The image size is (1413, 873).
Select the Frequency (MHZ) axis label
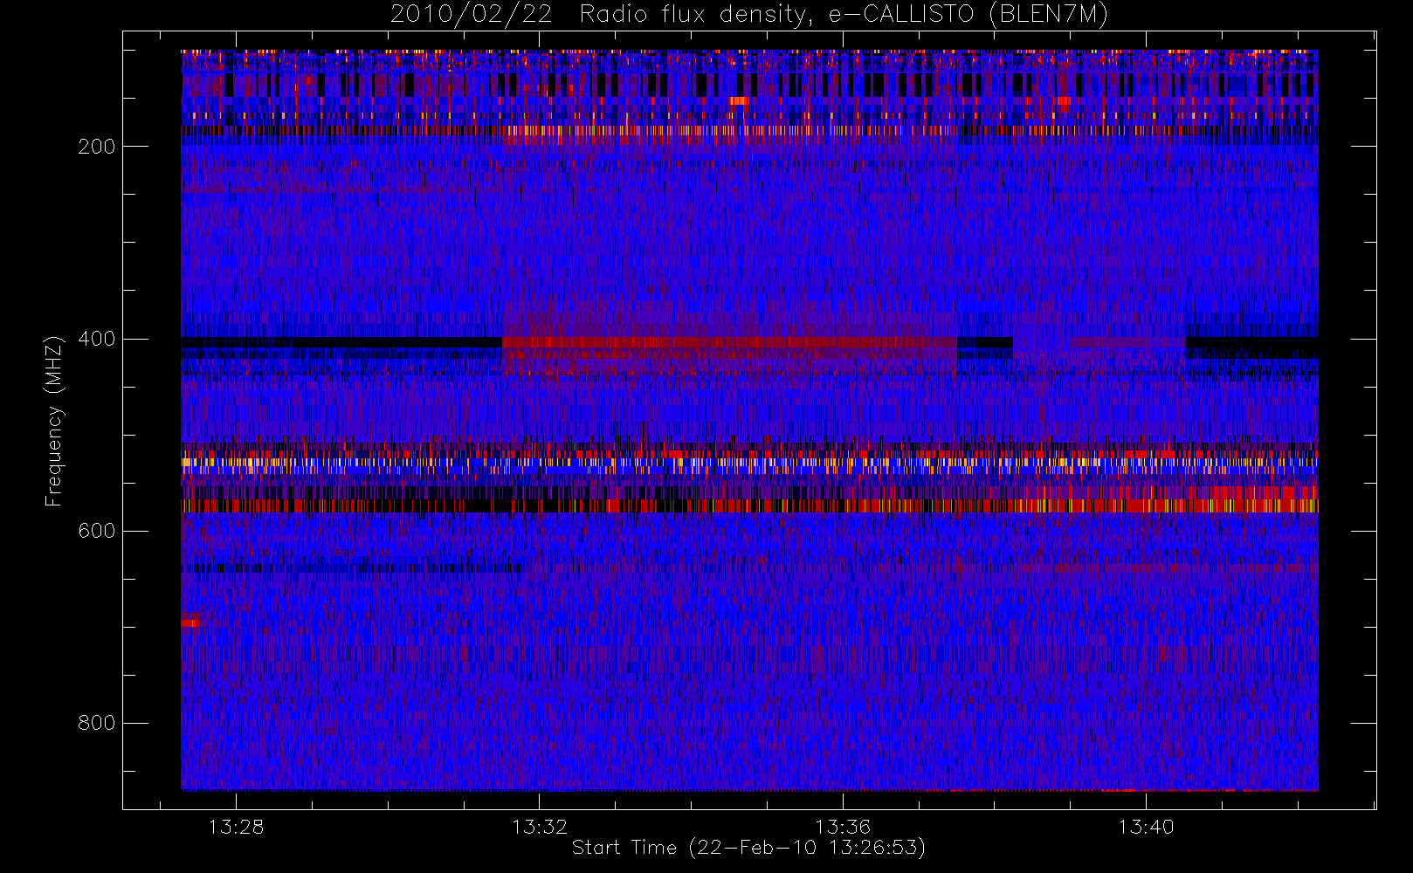pos(54,421)
